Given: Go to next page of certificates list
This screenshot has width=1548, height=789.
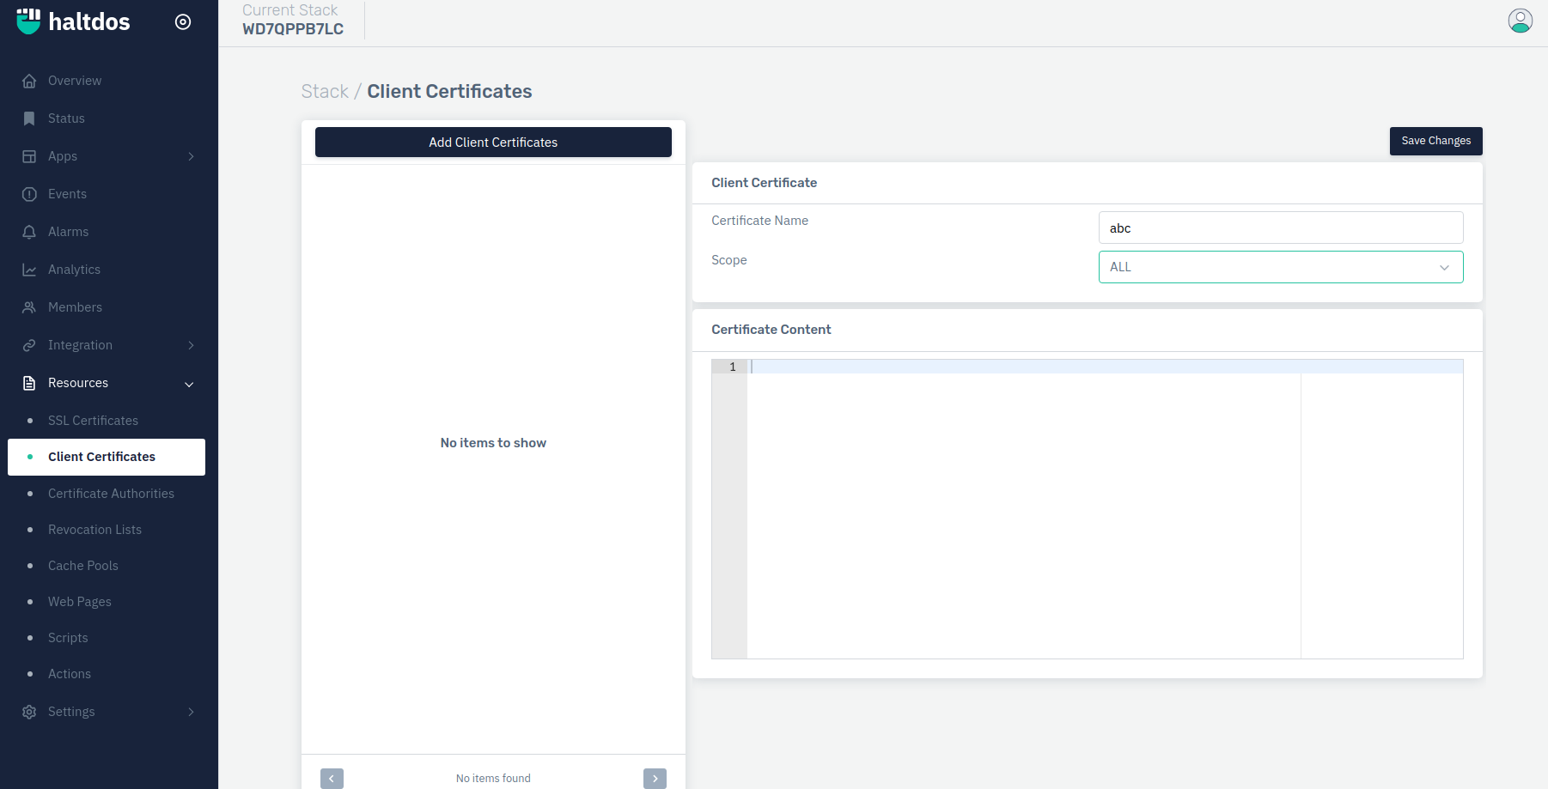Looking at the screenshot, I should pyautogui.click(x=655, y=779).
